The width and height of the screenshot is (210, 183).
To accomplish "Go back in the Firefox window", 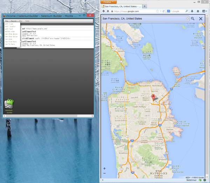I will [x=104, y=11].
